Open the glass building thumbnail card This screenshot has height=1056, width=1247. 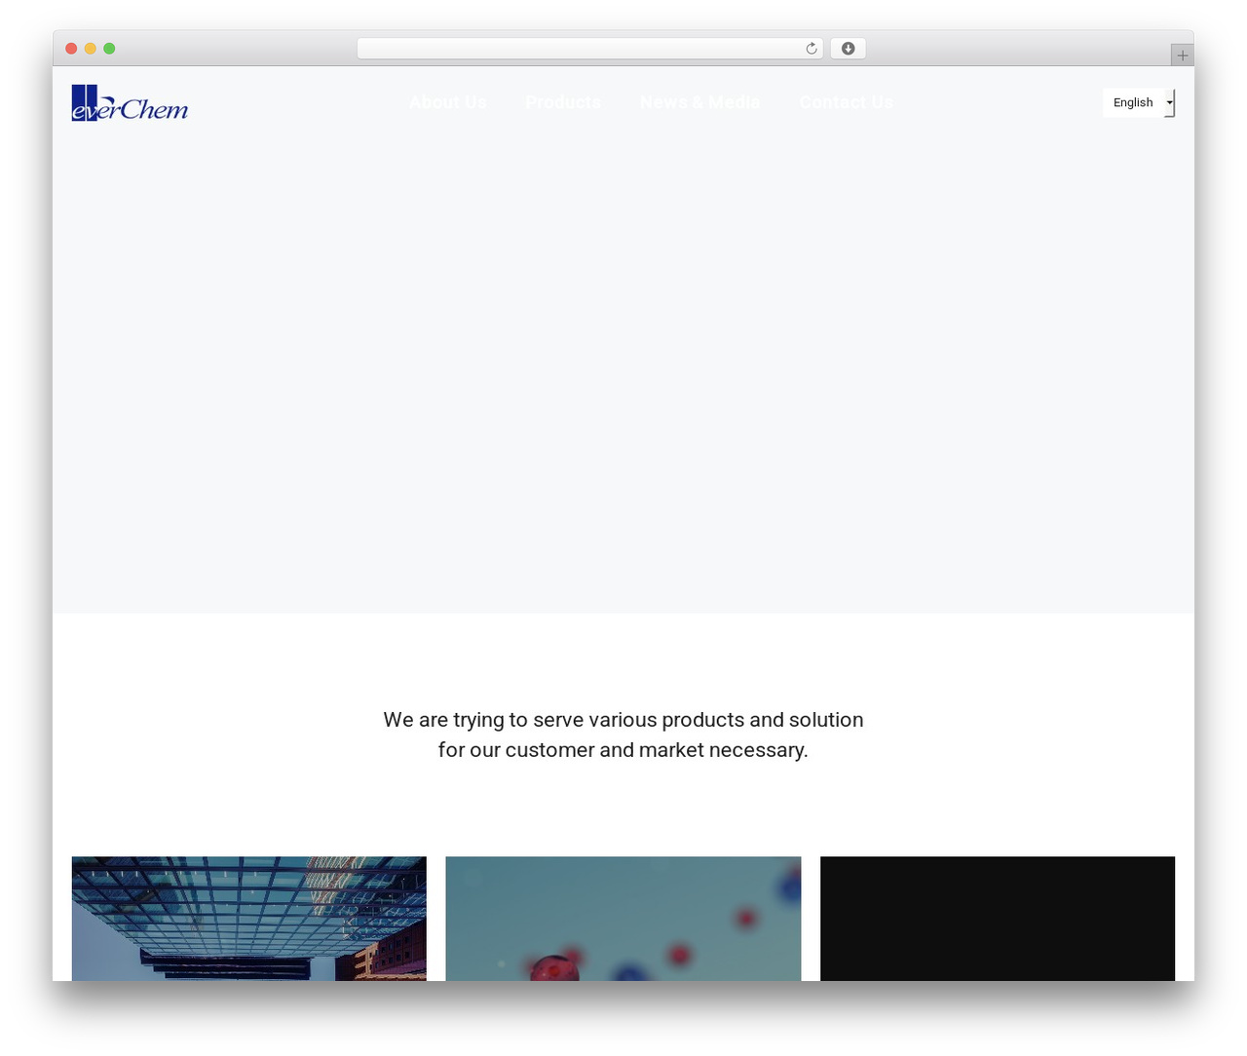point(249,919)
